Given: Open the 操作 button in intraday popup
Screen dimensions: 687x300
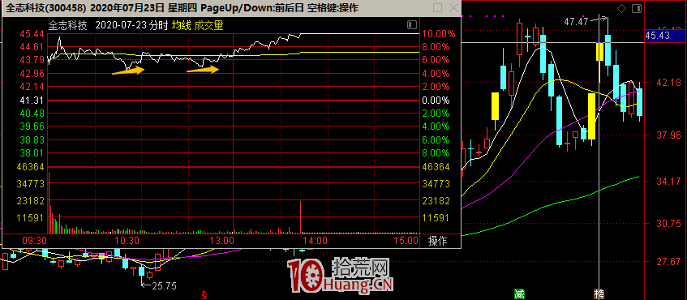Looking at the screenshot, I should tap(437, 241).
